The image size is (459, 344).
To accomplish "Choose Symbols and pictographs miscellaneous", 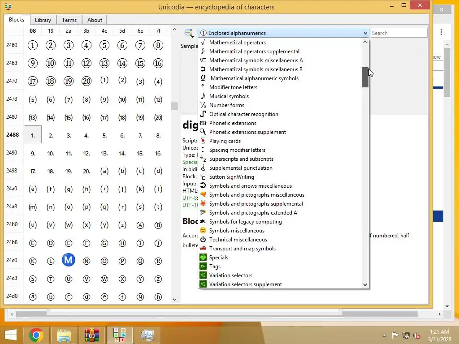I will pyautogui.click(x=280, y=195).
